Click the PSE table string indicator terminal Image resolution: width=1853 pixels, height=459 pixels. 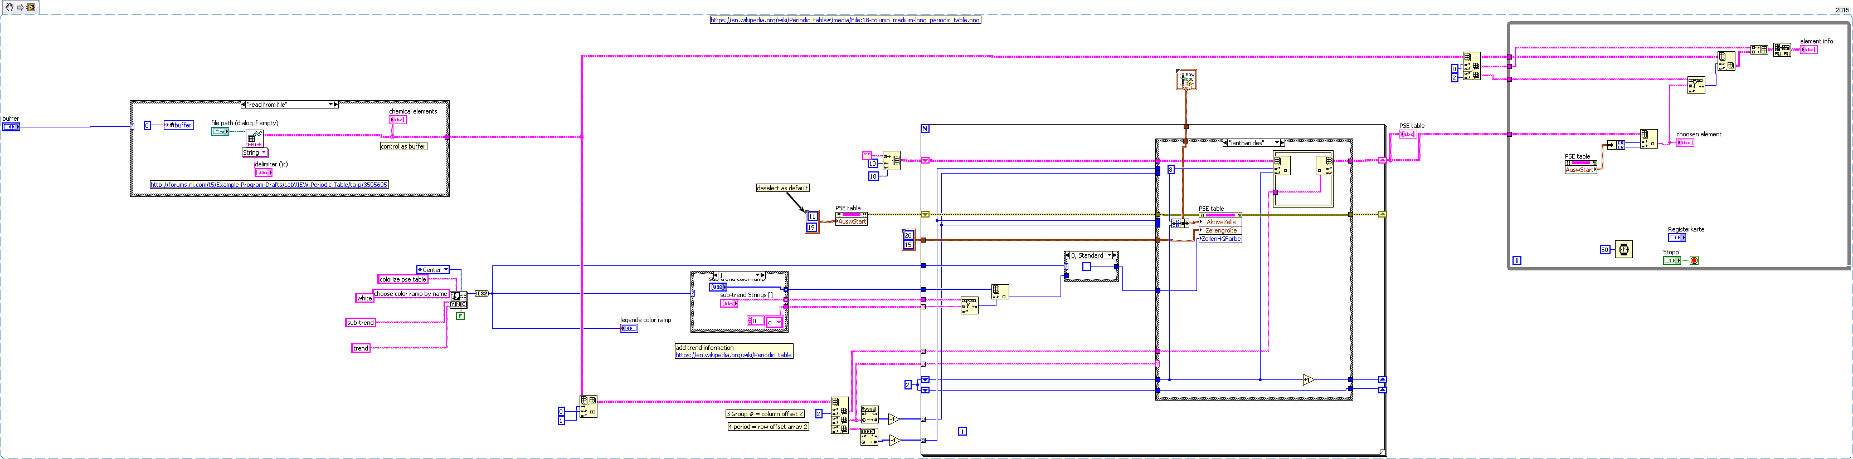1408,134
